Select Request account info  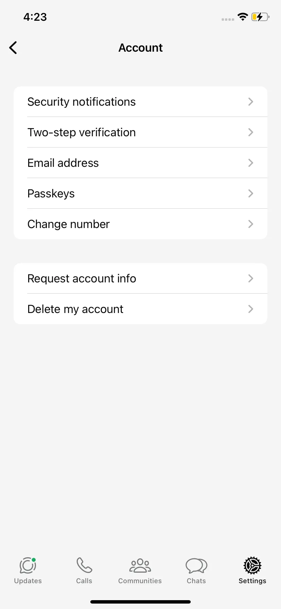[140, 278]
